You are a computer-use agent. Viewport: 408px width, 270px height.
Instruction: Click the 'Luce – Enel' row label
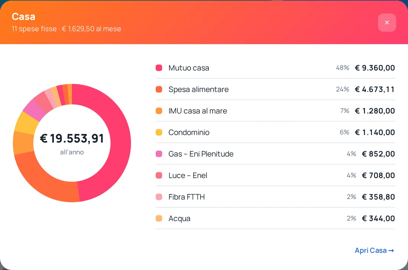[188, 175]
